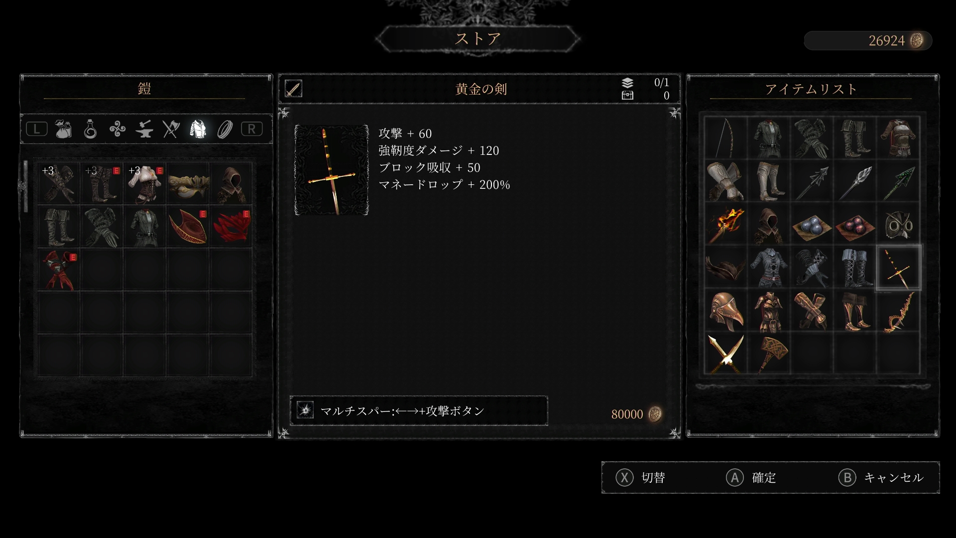Select the anvil upgrade category icon
Screen dimensions: 956x538
coord(144,130)
